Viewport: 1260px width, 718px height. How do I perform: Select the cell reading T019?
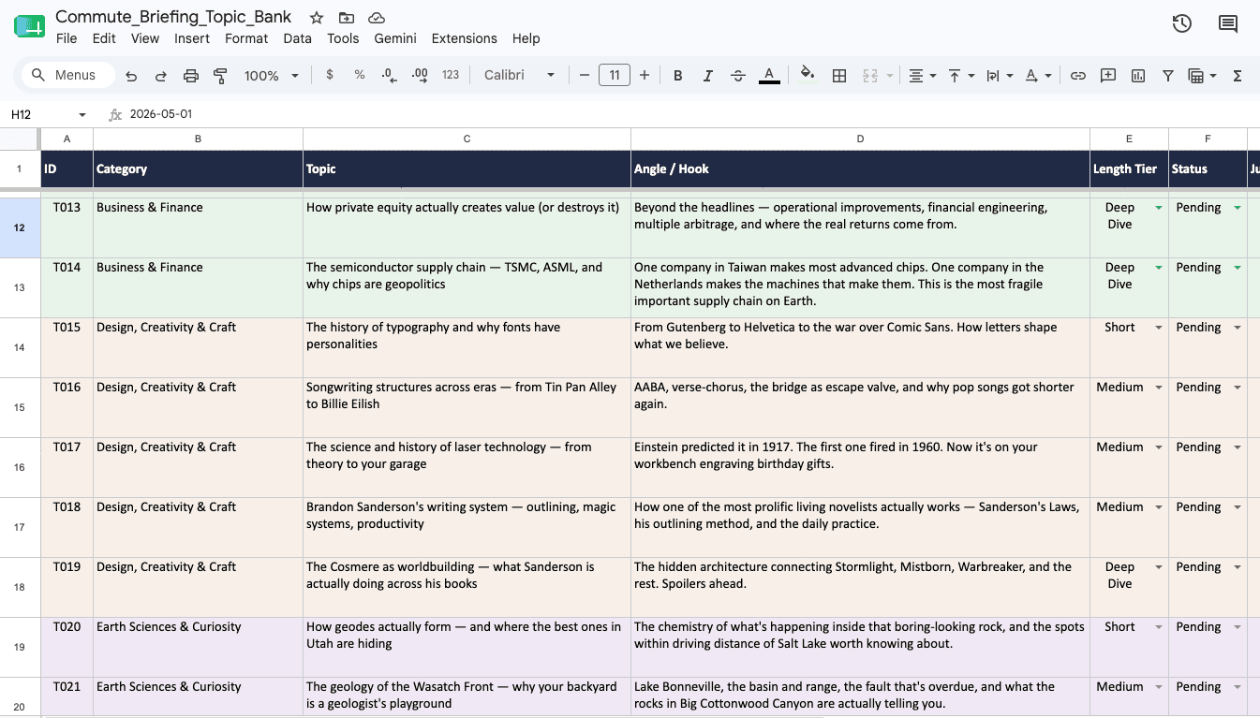click(x=67, y=587)
